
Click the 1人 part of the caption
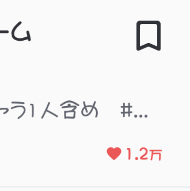point(44,110)
